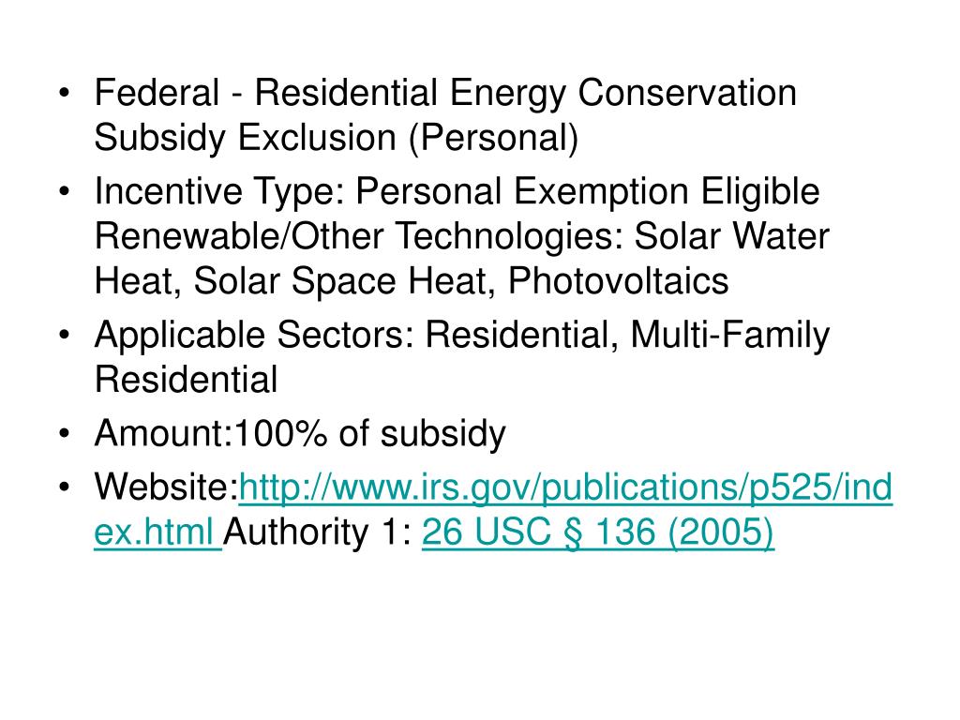The width and height of the screenshot is (960, 720).
Task: Click the 'Amount:100% of subsidy' text
Action: 300,434
